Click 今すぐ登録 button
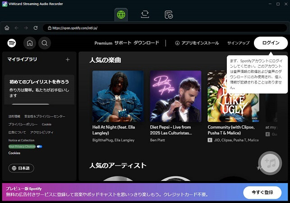Viewport: 290px width, 203px height. (x=262, y=192)
